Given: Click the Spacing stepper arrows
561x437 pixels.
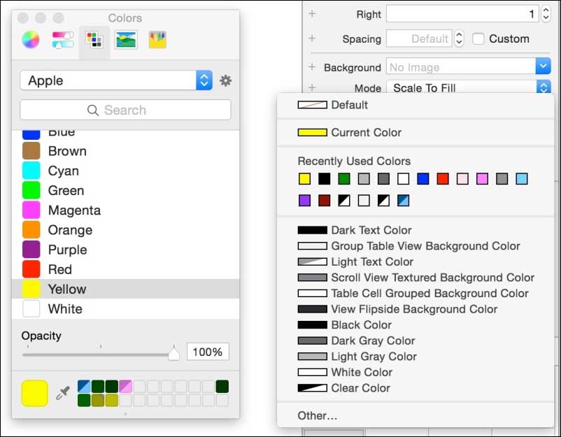Looking at the screenshot, I should (x=459, y=39).
